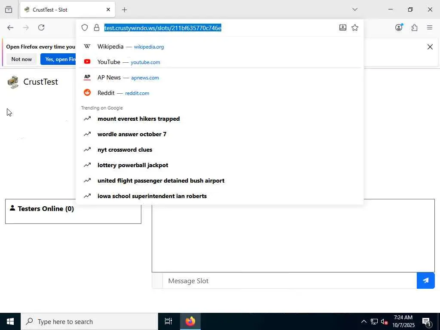440x330 pixels.
Task: Click the highlighted URL in address bar
Action: tap(163, 28)
